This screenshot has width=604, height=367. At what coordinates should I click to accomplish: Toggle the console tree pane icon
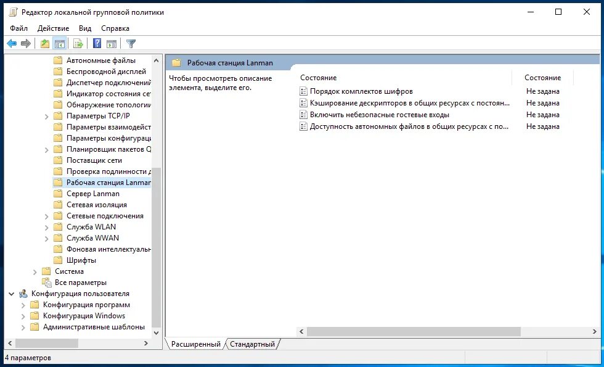click(x=59, y=43)
